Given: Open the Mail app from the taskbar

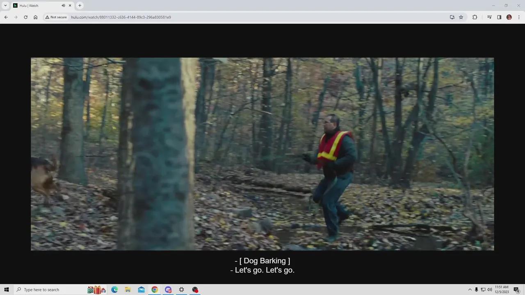Looking at the screenshot, I should [x=141, y=290].
